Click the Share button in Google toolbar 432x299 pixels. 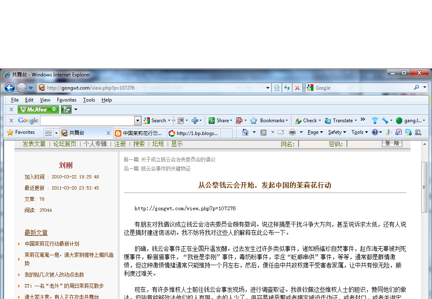[220, 121]
